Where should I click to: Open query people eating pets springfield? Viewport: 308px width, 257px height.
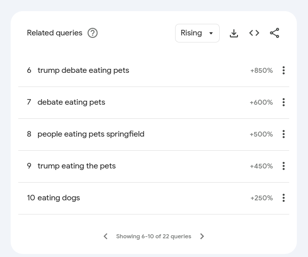91,134
